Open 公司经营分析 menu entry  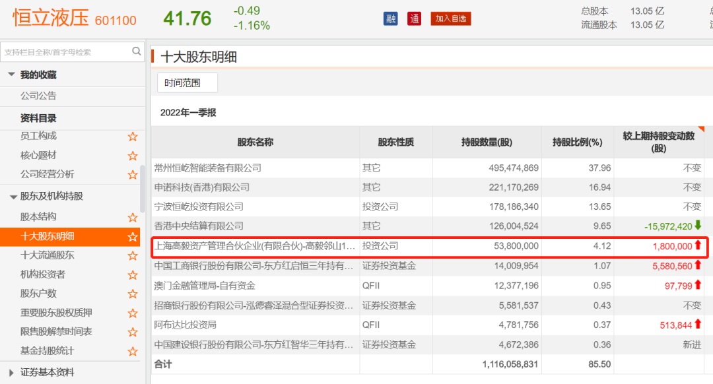click(x=47, y=174)
